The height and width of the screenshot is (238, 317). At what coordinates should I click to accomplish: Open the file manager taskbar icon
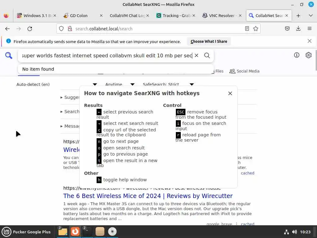point(63,232)
